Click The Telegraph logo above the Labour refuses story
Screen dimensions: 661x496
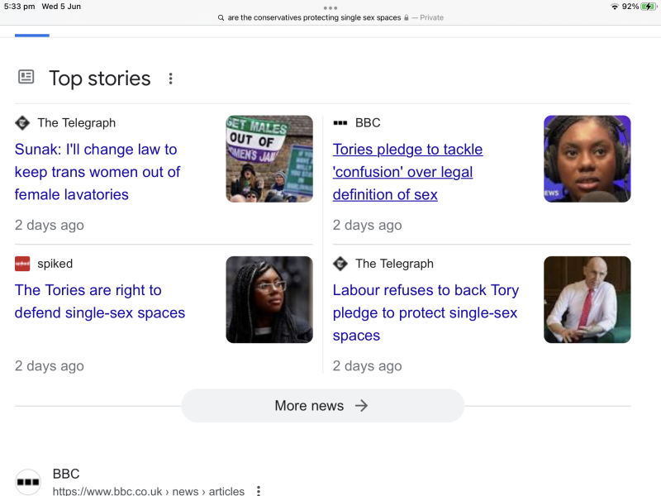click(340, 264)
